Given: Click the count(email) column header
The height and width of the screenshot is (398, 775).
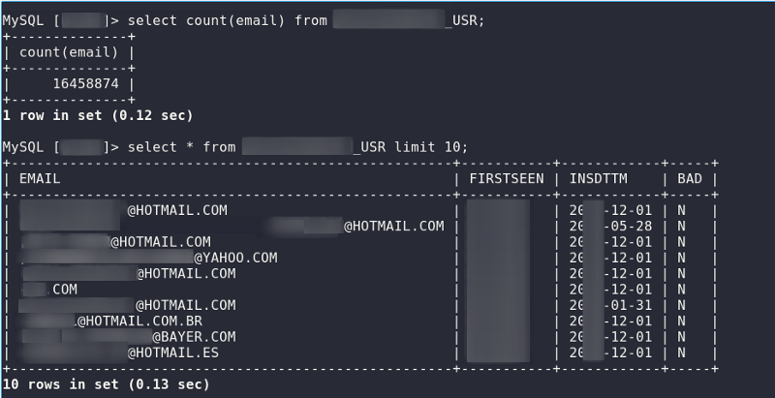Looking at the screenshot, I should (69, 52).
